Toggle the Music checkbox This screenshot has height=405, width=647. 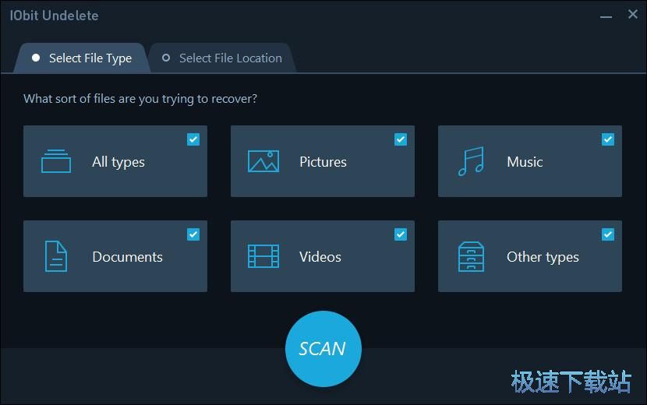[x=608, y=139]
